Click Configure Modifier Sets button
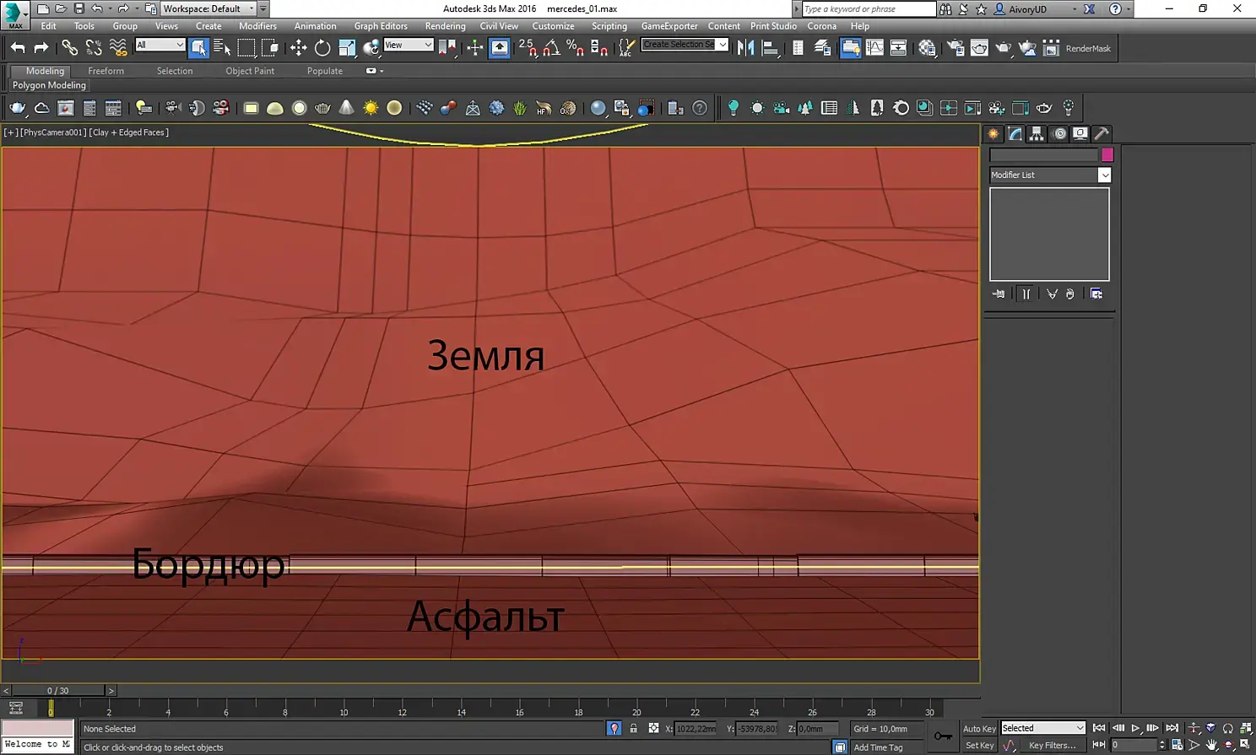The image size is (1256, 755). tap(1096, 294)
